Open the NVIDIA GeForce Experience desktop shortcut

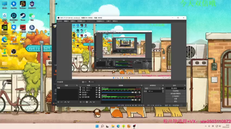point(4,30)
